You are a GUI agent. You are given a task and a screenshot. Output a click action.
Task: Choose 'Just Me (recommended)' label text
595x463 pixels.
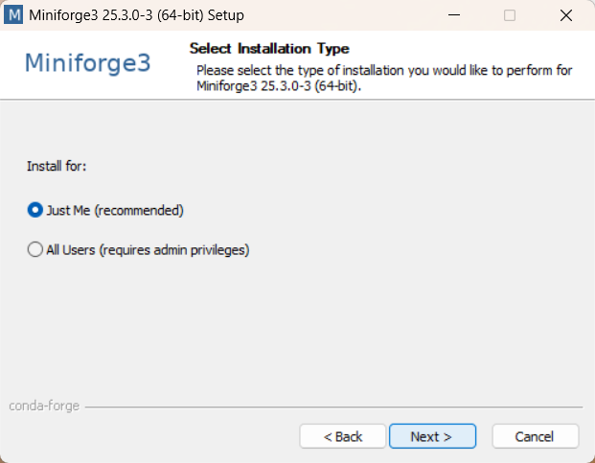(x=115, y=210)
